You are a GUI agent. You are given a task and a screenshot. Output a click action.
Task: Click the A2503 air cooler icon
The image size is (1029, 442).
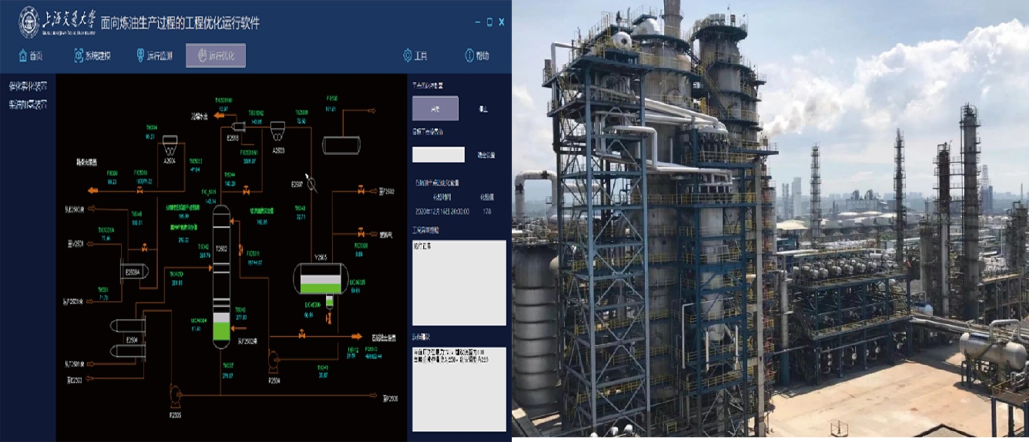coord(278,131)
